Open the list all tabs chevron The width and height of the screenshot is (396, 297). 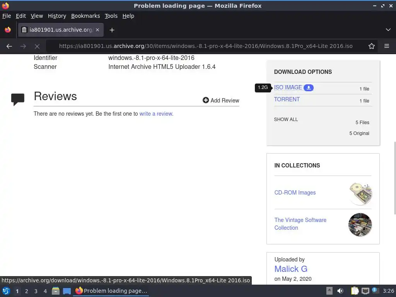coord(388,30)
